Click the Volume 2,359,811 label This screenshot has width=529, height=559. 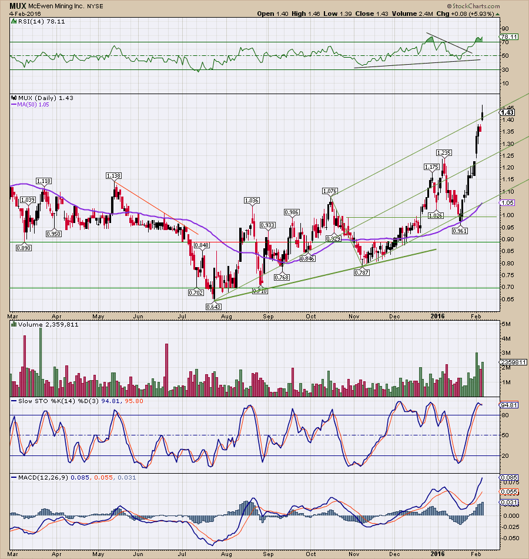pos(48,324)
